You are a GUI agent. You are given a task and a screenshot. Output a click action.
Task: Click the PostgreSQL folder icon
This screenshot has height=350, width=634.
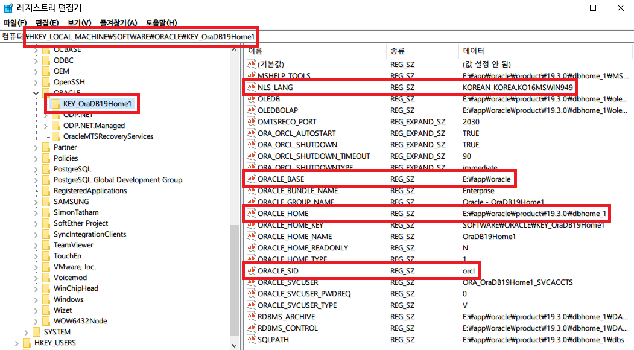(46, 169)
